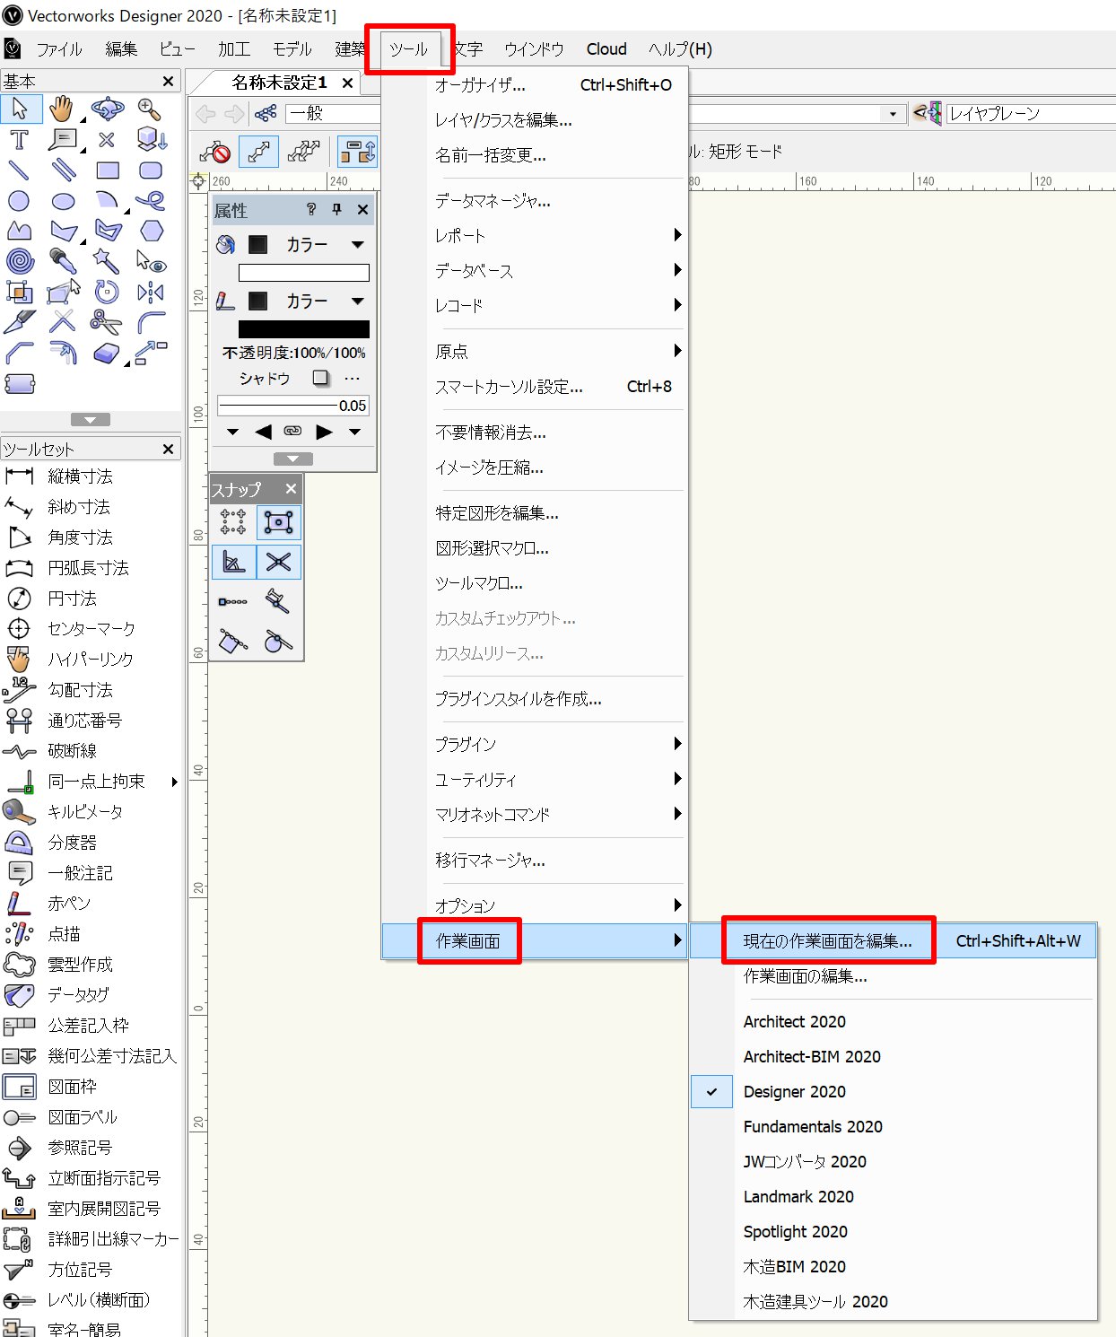Activate the Pan hand tool

coord(62,109)
